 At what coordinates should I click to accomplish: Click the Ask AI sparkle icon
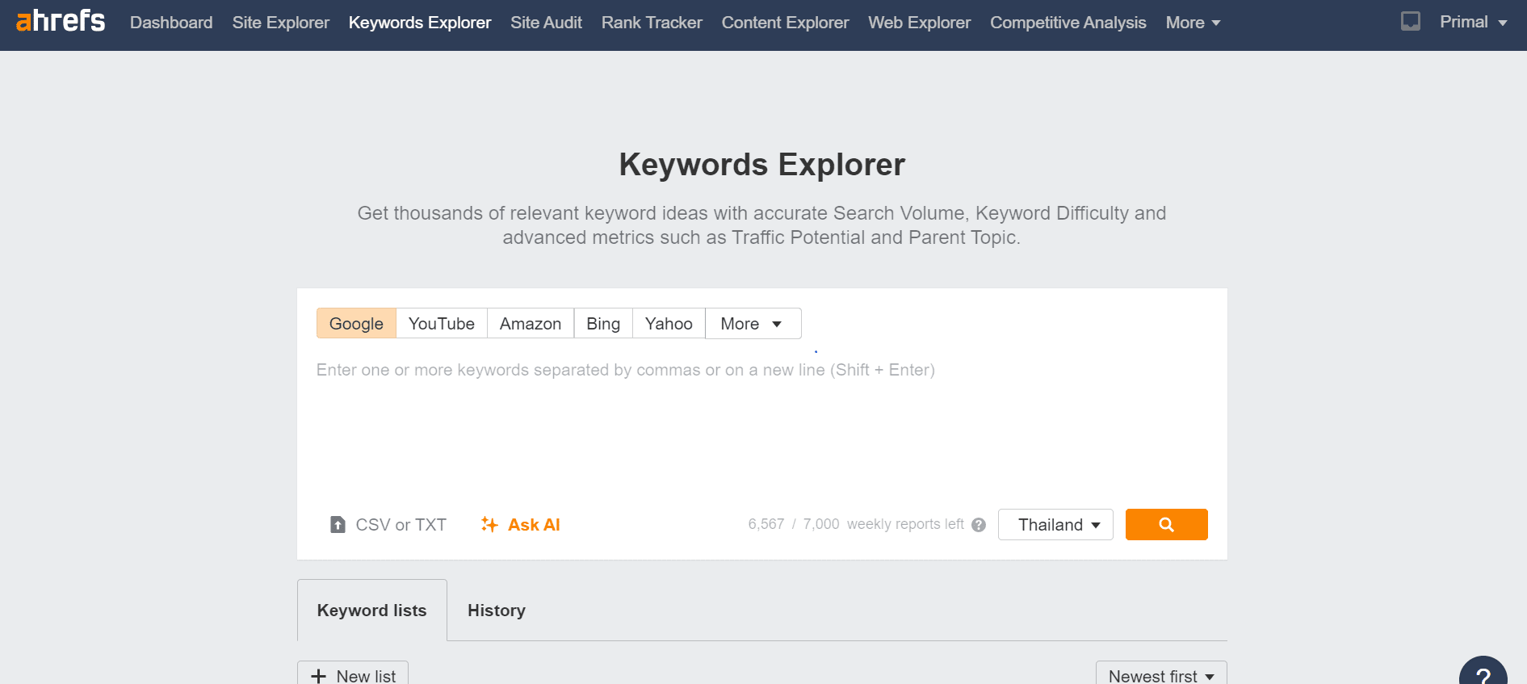[x=489, y=524]
